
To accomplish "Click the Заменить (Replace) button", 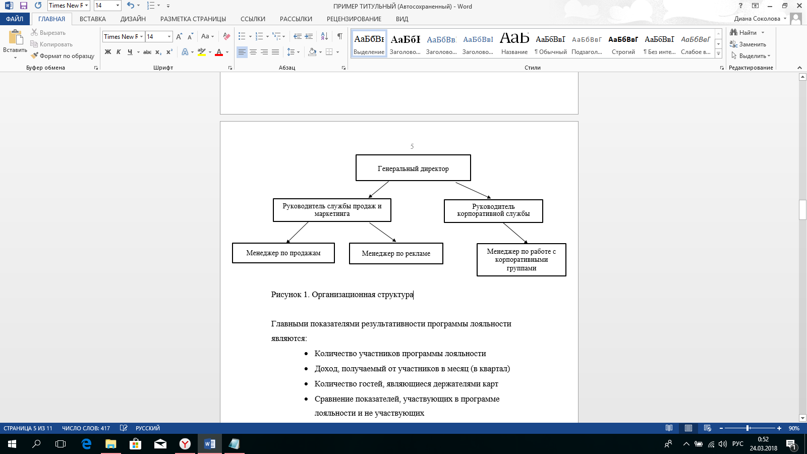I will [748, 44].
